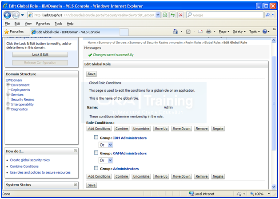Screen dimensions: 279x199
Task: Open recent pages dropdown beside Forward button
Action: 22,15
